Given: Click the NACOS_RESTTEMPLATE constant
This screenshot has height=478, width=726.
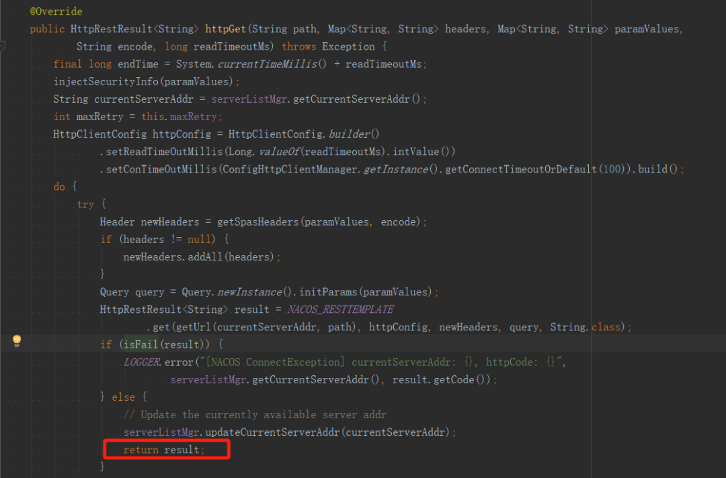Looking at the screenshot, I should pyautogui.click(x=340, y=309).
